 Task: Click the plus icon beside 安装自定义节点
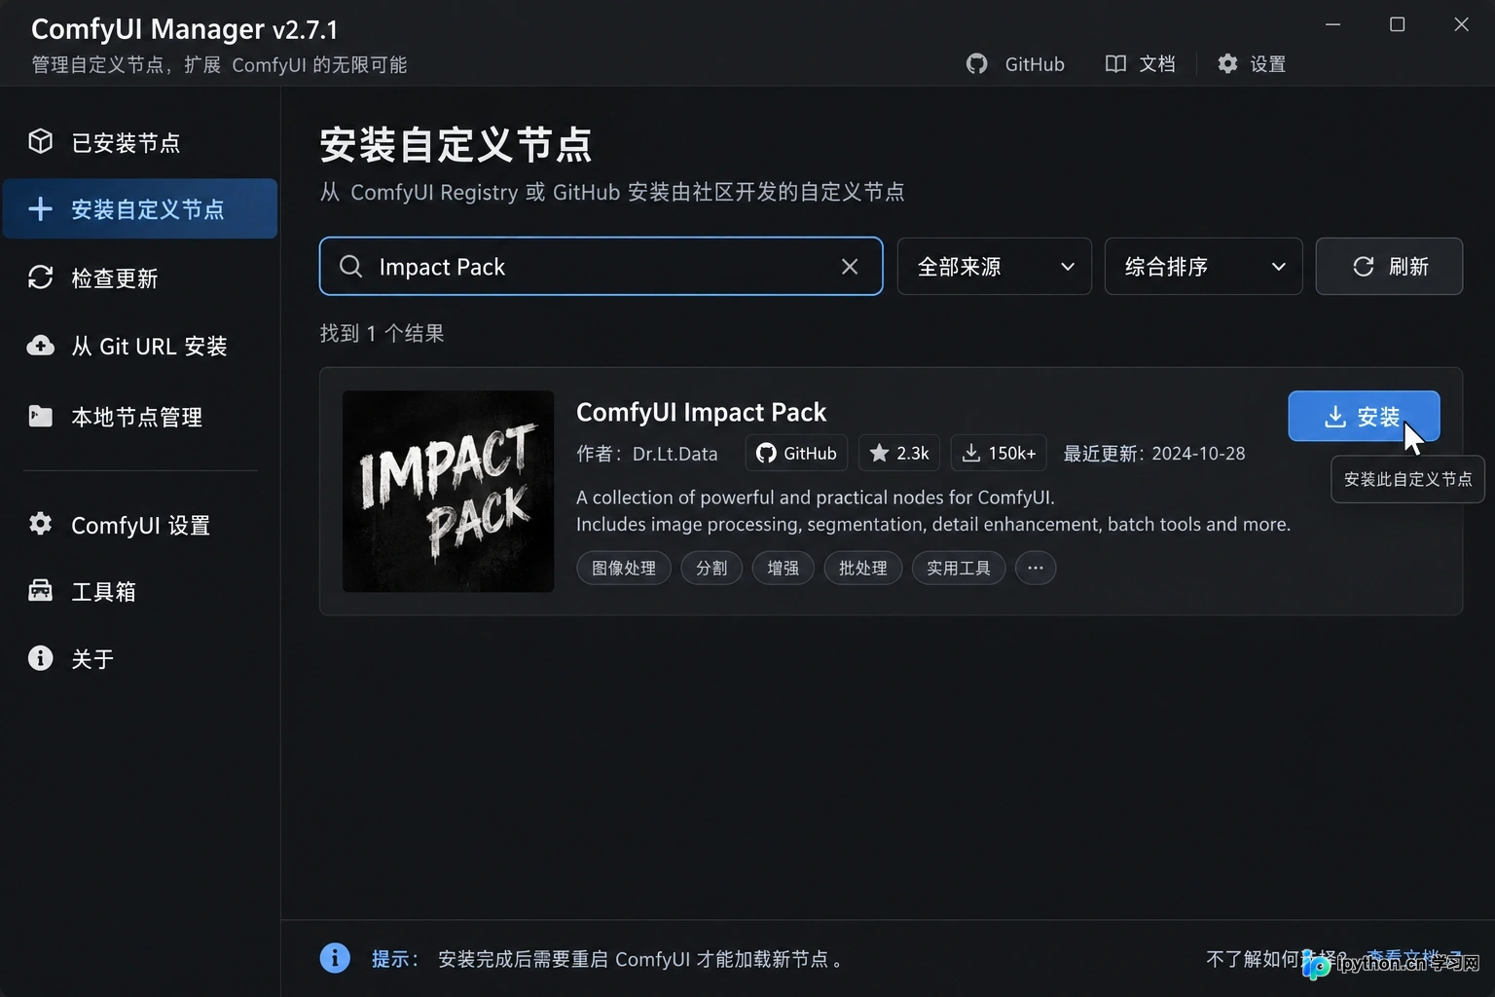[40, 208]
